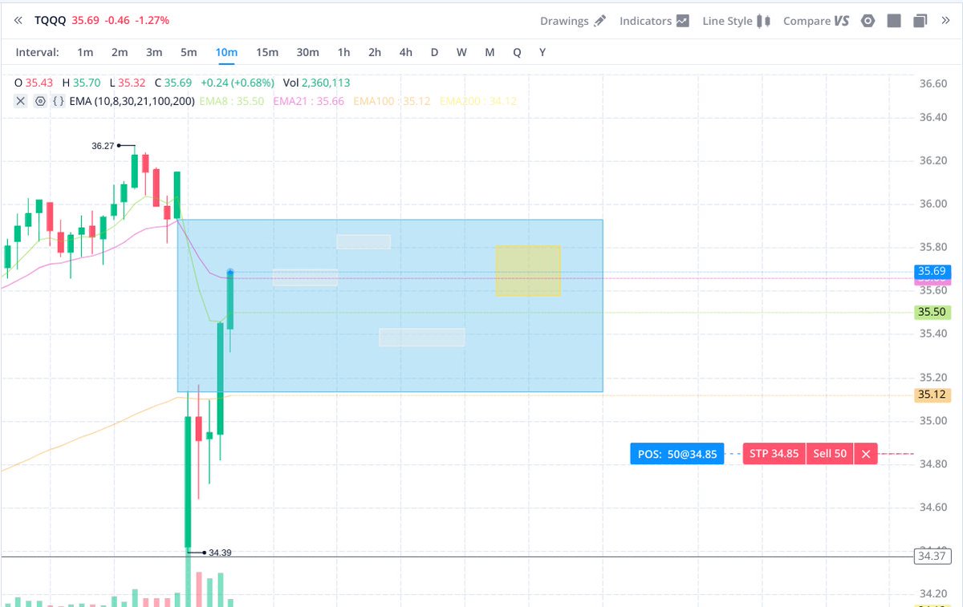Select the 3m interval
The height and width of the screenshot is (607, 963).
point(154,52)
